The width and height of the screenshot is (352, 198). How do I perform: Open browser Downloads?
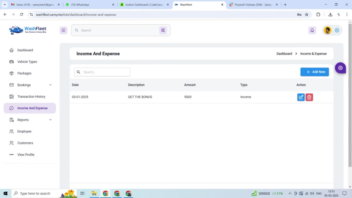330,14
